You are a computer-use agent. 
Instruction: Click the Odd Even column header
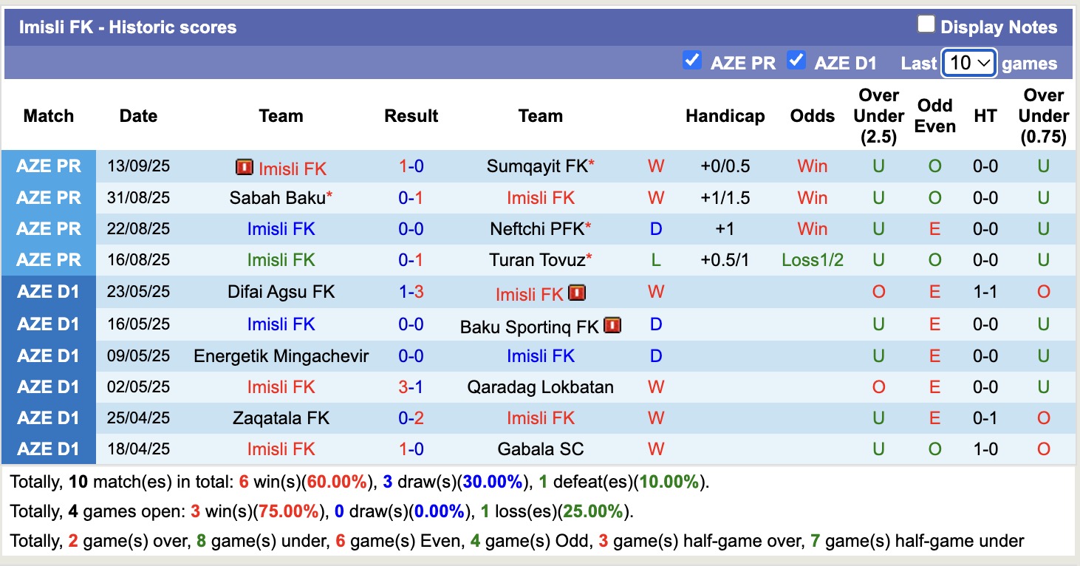pyautogui.click(x=934, y=116)
